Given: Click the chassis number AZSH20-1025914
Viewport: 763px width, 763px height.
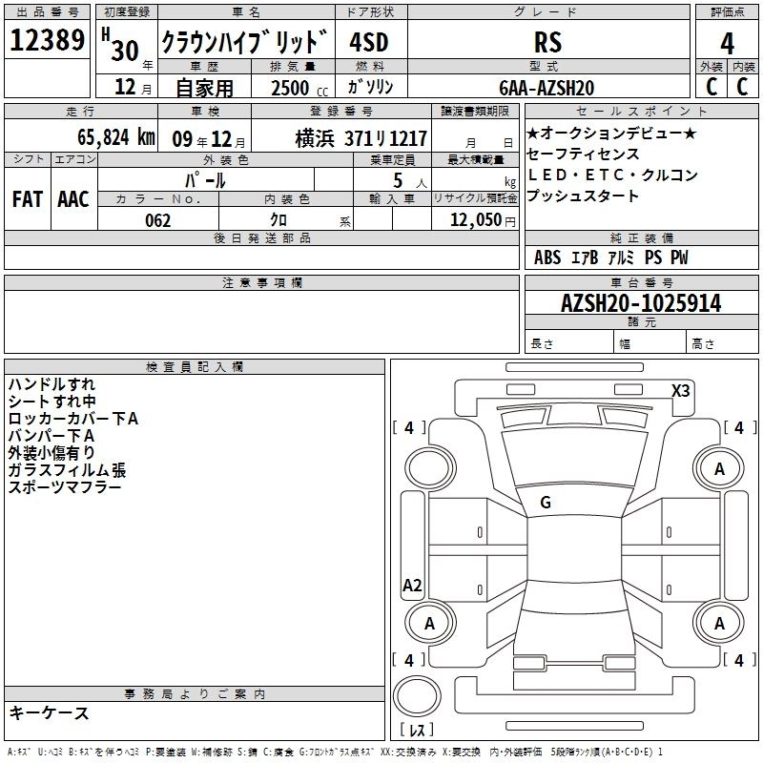Looking at the screenshot, I should click(641, 303).
